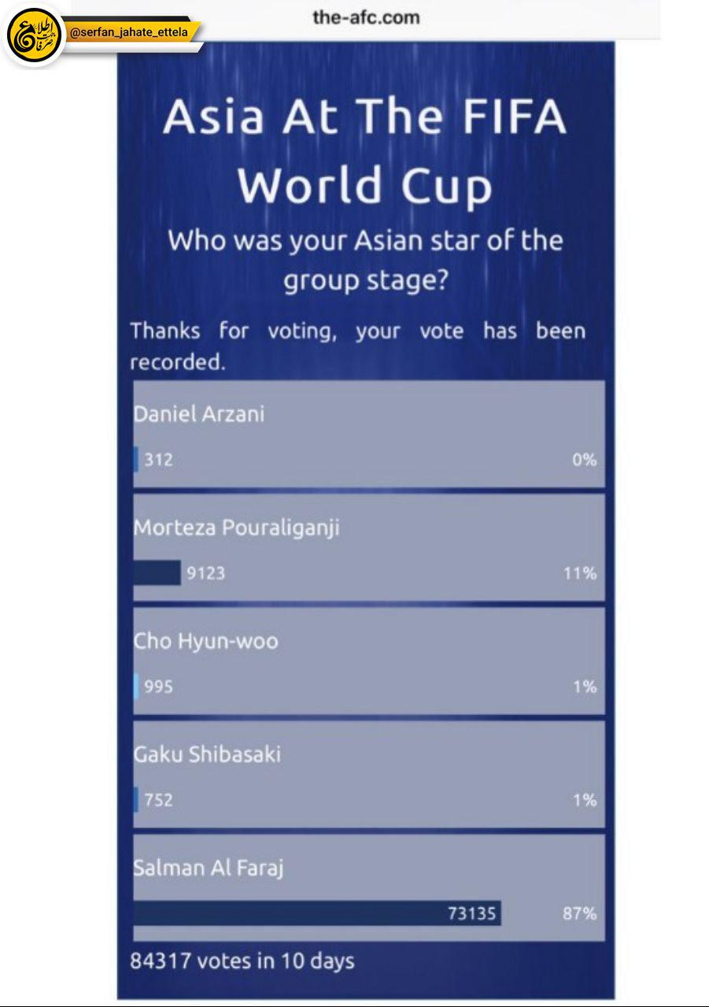Click the 84317 votes in 10 days total
The height and width of the screenshot is (1007, 709).
[242, 961]
